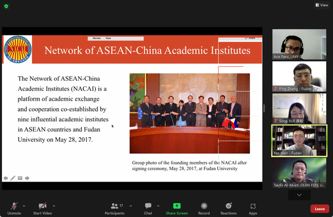Start Video in the Zoom toolbar
This screenshot has width=333, height=217.
[43, 209]
